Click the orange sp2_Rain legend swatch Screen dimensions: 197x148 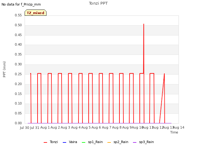pos(109,142)
